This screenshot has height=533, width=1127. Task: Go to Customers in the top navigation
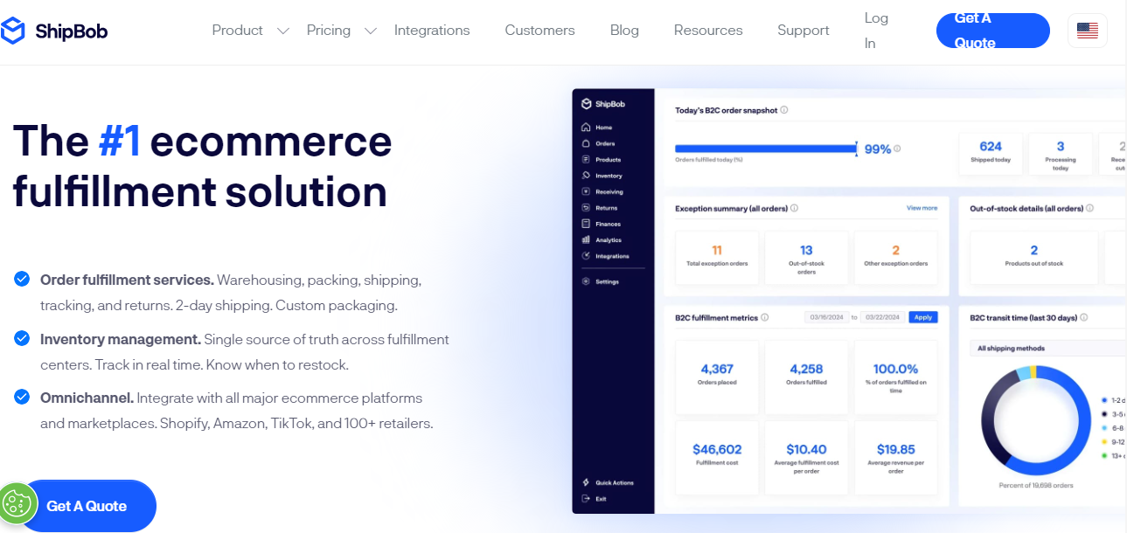(x=539, y=31)
